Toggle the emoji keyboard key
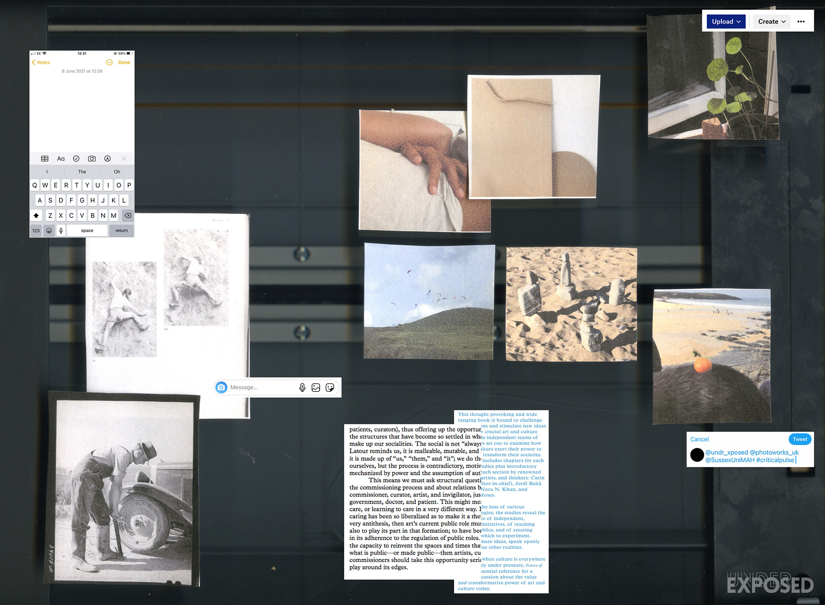 point(49,230)
